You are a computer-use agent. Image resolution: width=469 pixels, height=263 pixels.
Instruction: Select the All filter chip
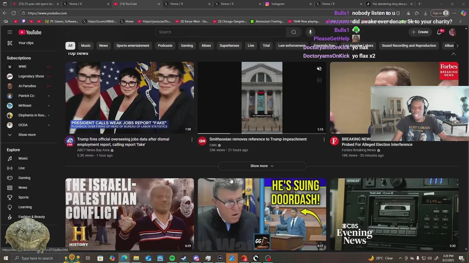(x=70, y=46)
